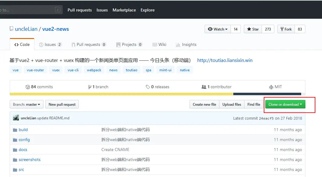This screenshot has width=322, height=177.
Task: Click the vue2-news repository name link
Action: (x=56, y=29)
